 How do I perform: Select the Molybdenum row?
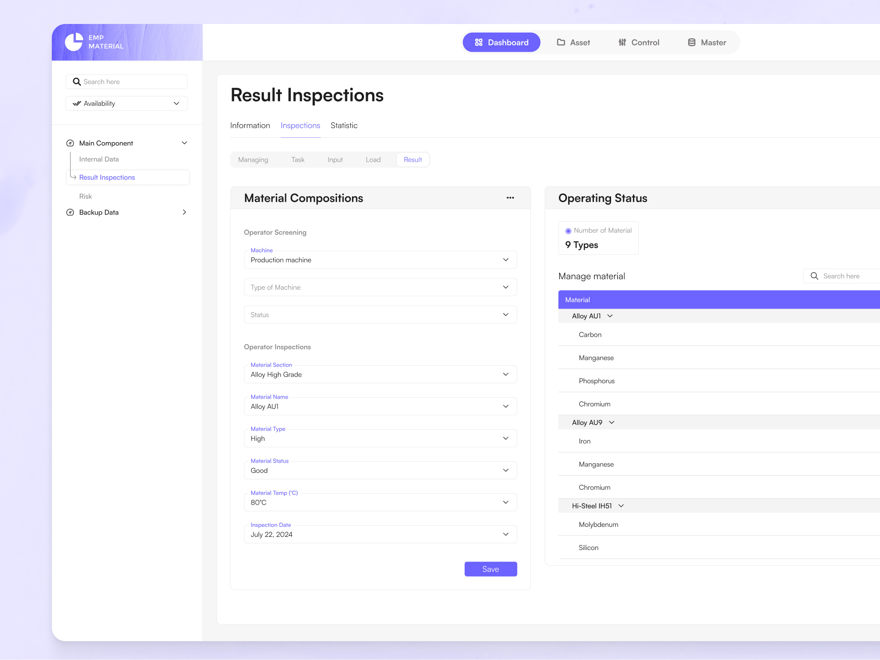(719, 525)
